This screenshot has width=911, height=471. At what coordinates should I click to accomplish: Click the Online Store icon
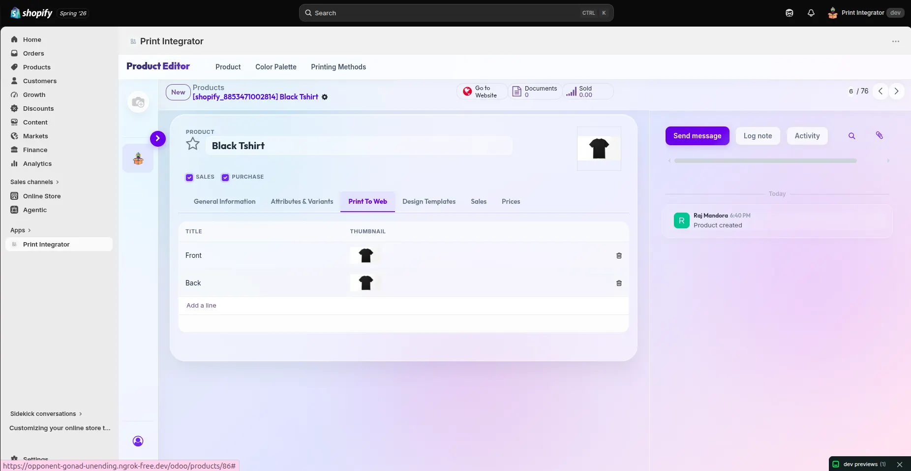click(x=14, y=196)
